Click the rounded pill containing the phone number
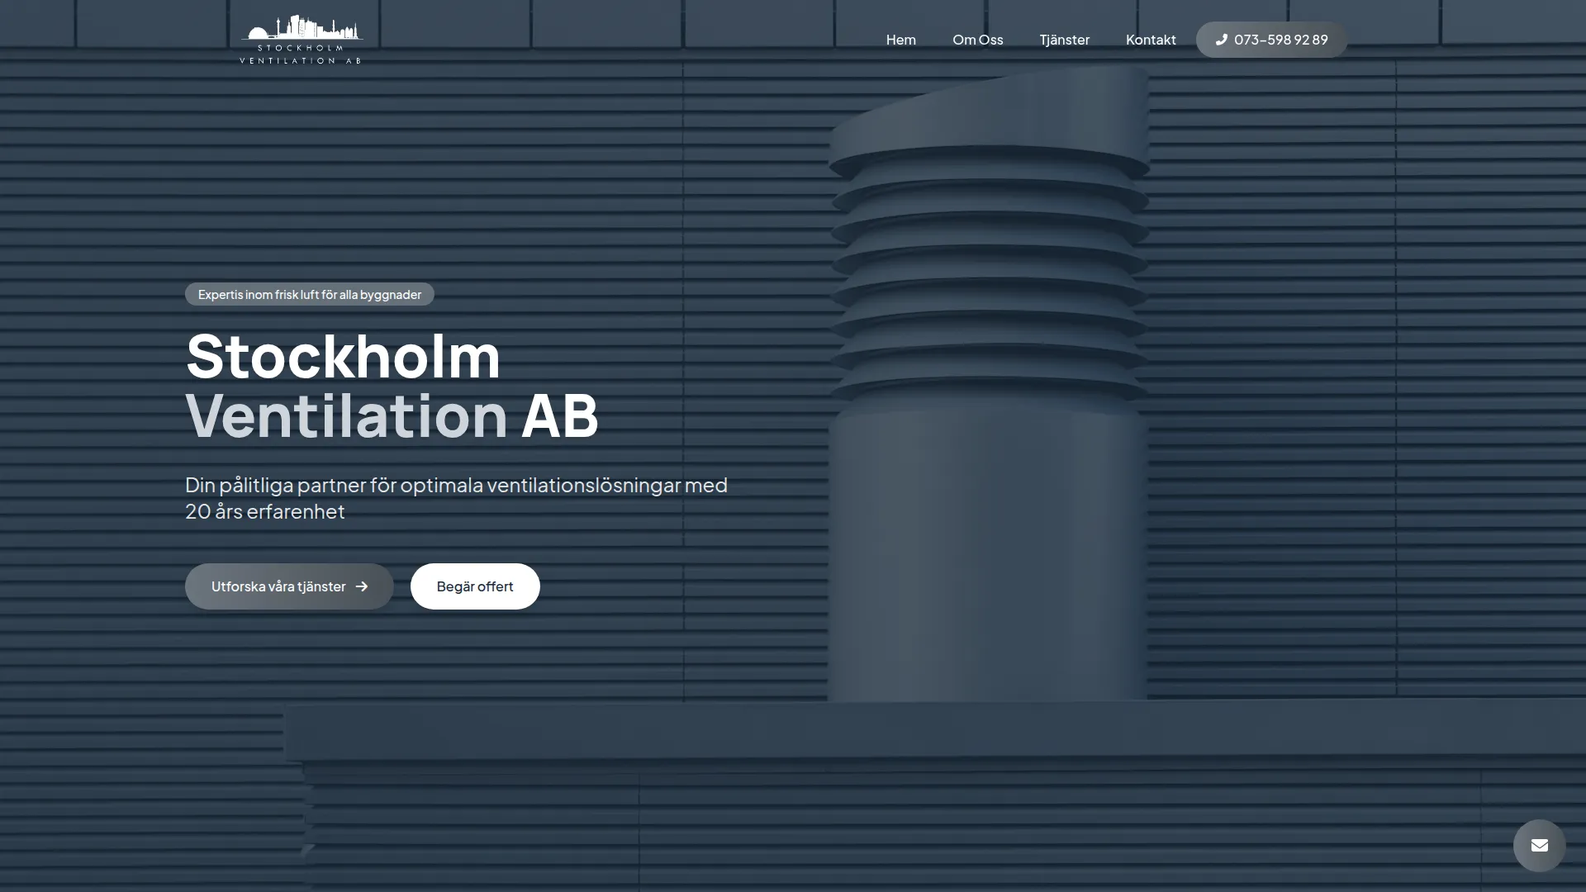Screen dimensions: 1586x892 point(1271,39)
